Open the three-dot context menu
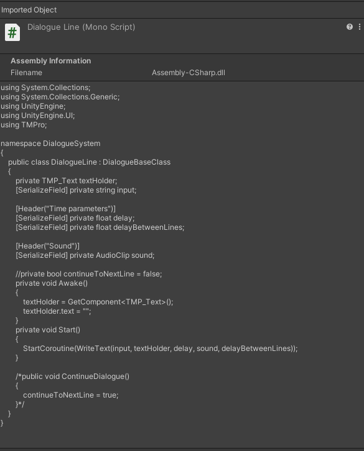Screen dimensions: 364x451 tap(360, 27)
